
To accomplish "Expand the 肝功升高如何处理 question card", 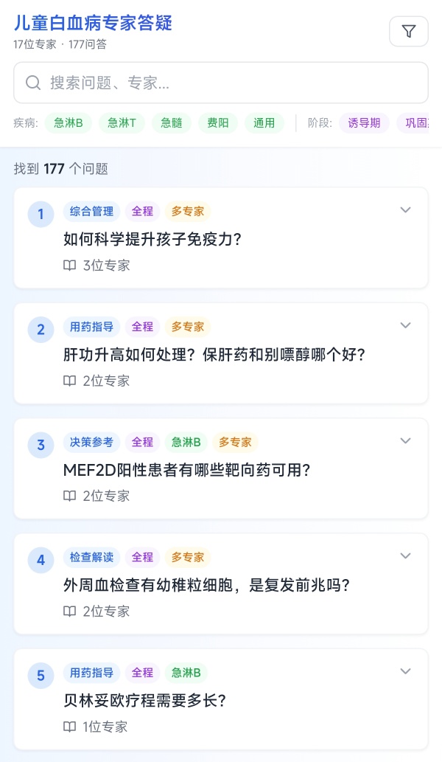I will [405, 325].
